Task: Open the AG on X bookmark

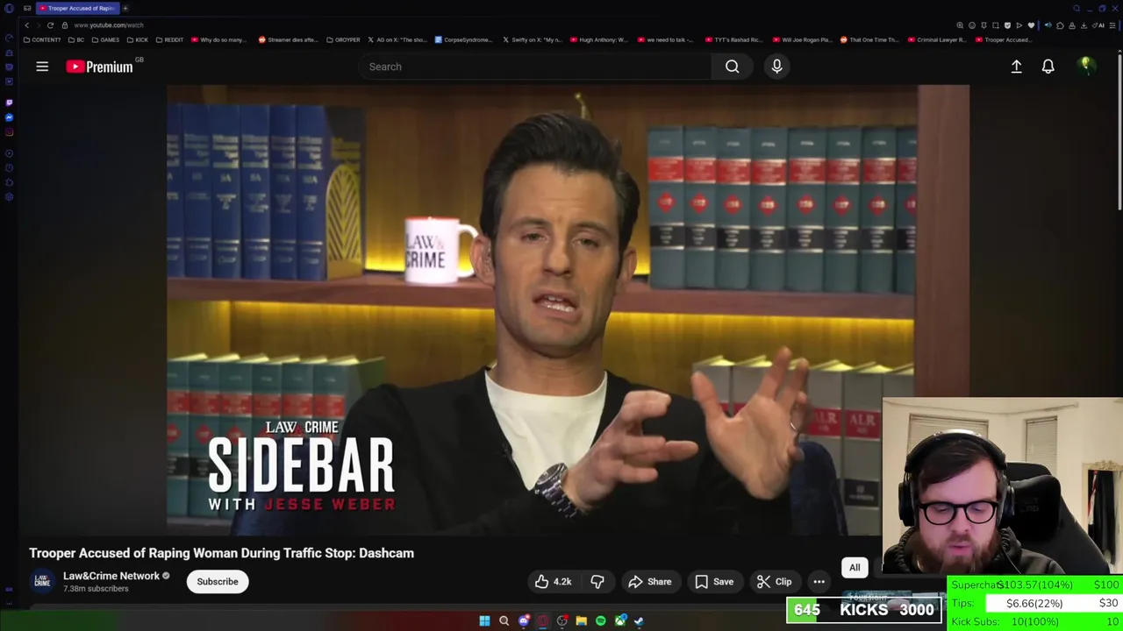Action: (x=397, y=39)
